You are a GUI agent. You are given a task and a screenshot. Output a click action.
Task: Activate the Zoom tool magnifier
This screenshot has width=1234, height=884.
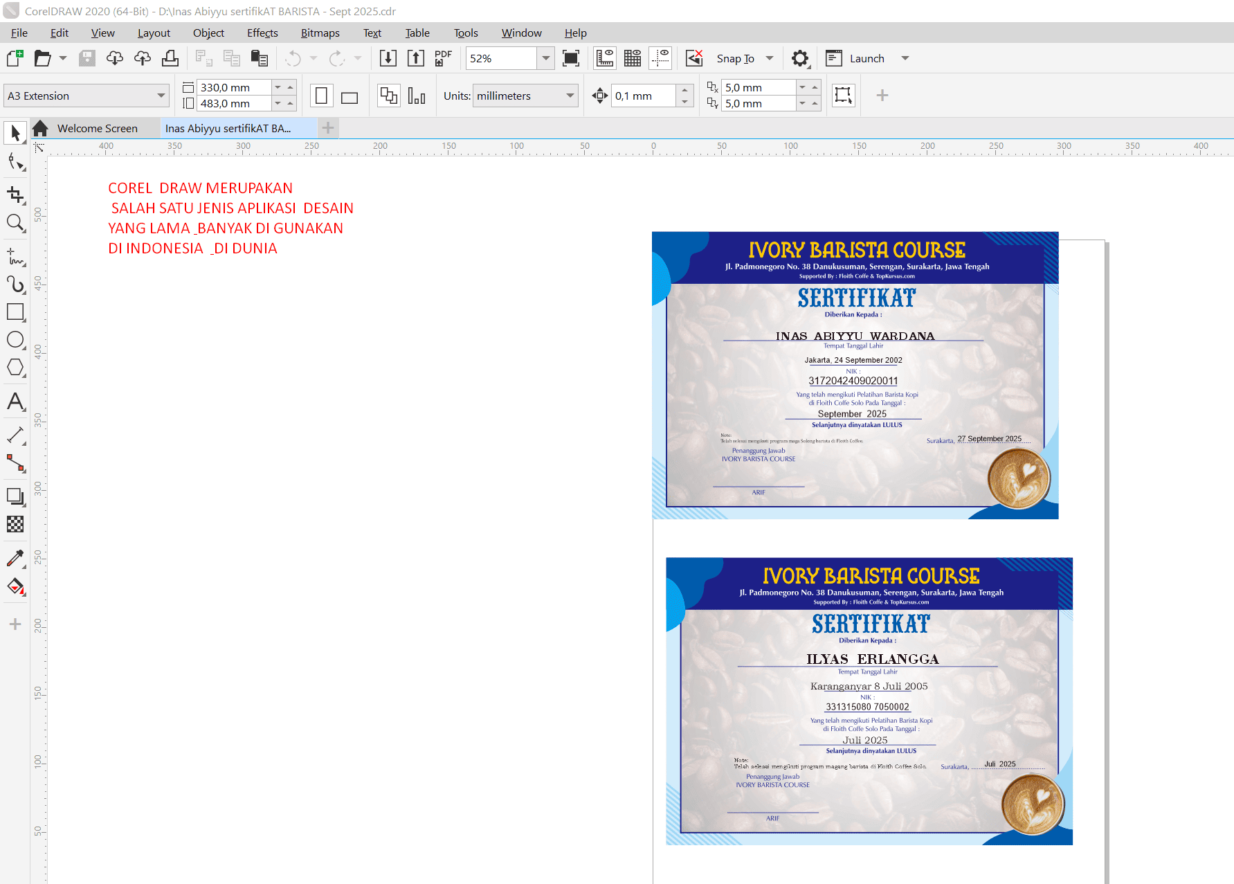15,223
